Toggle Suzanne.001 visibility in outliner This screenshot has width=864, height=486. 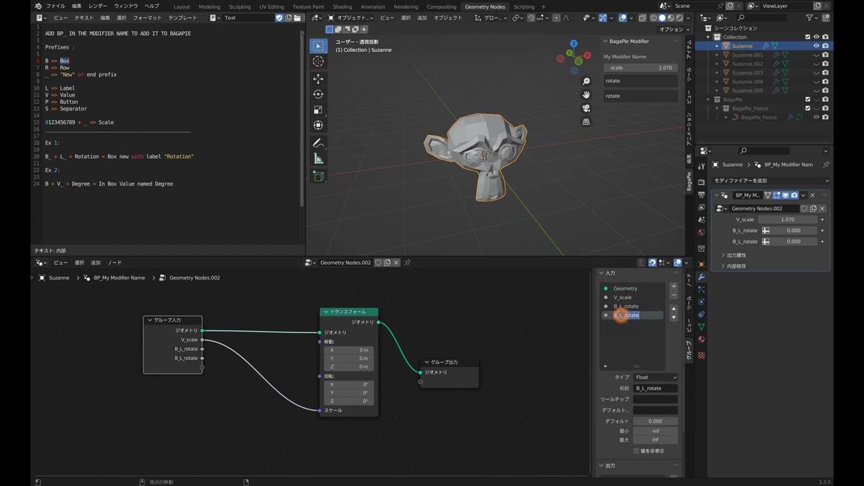click(816, 55)
